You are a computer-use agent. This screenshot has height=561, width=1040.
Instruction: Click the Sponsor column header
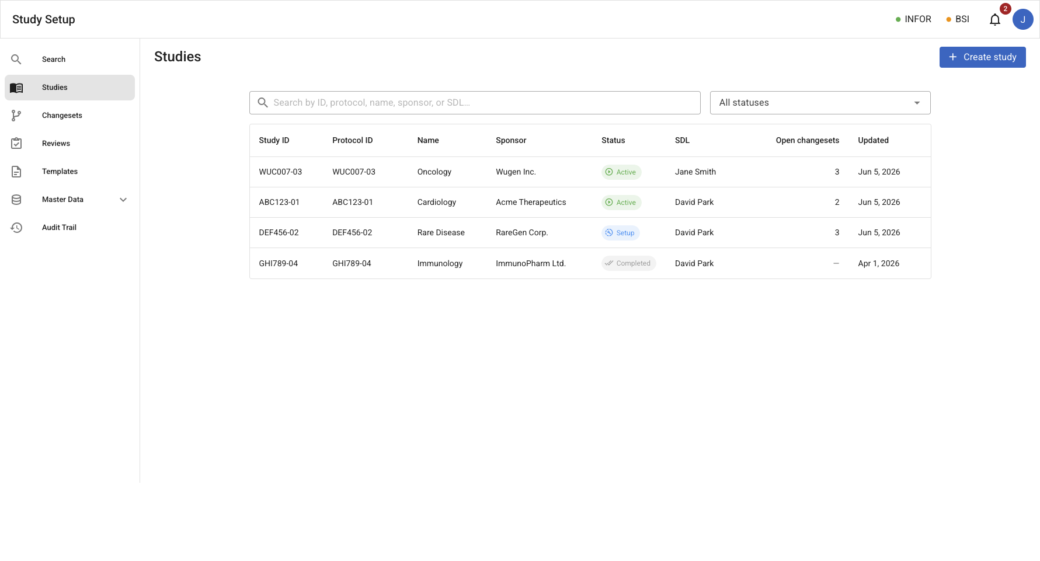[511, 141]
